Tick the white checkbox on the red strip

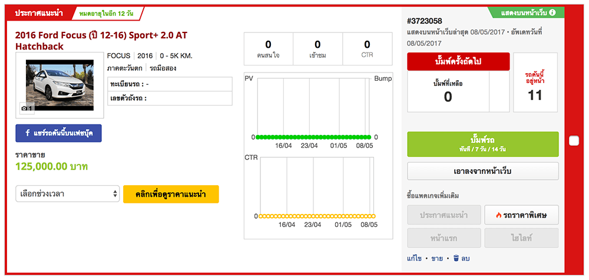pyautogui.click(x=574, y=141)
